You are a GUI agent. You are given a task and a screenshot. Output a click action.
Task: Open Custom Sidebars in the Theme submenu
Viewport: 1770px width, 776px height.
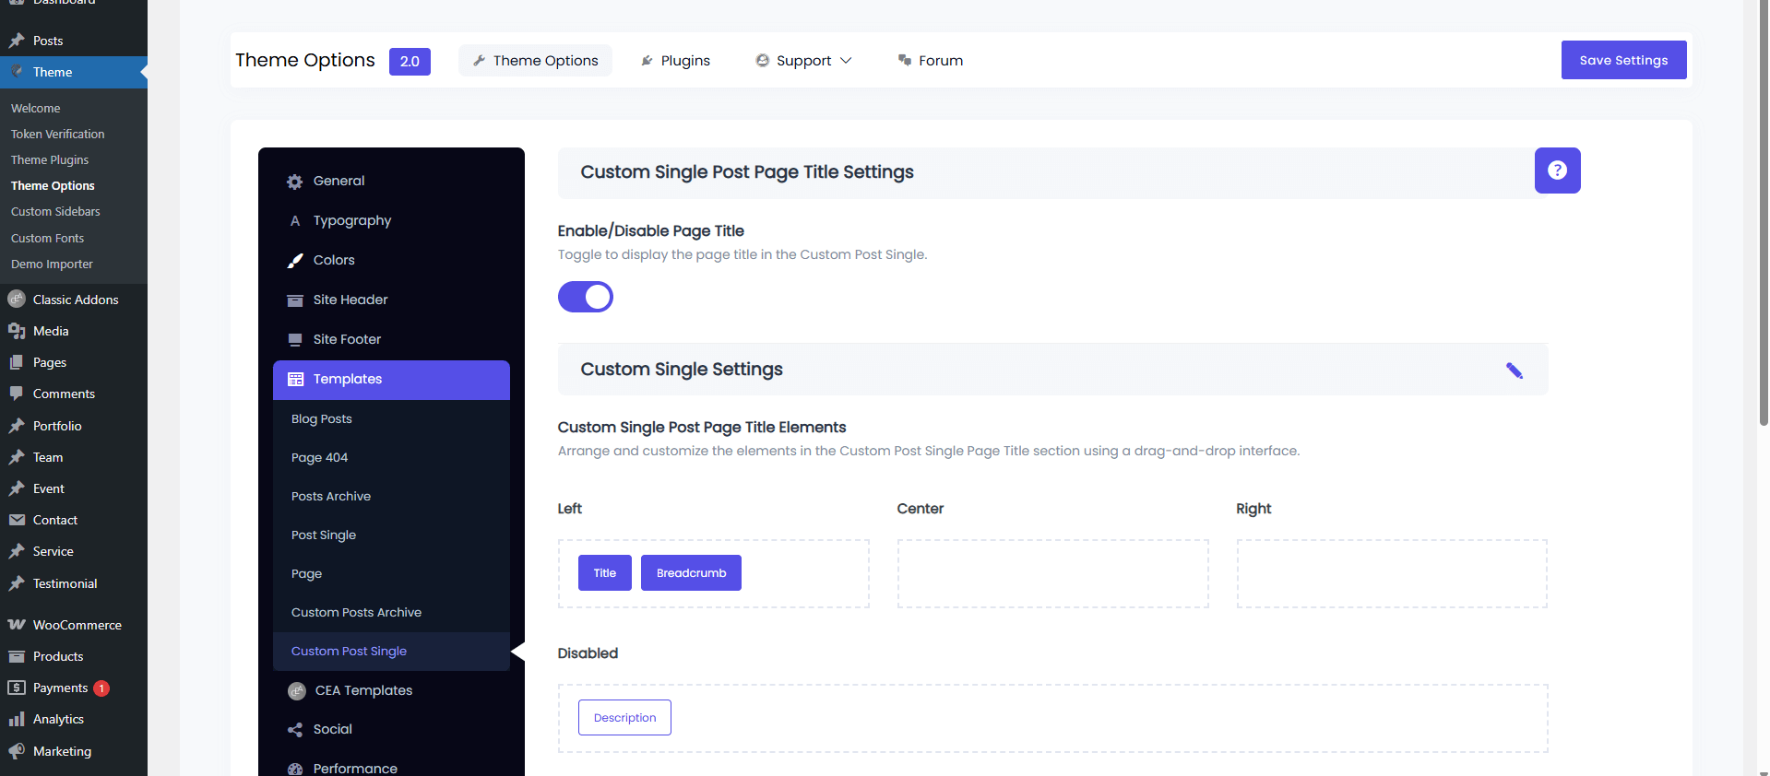tap(55, 212)
